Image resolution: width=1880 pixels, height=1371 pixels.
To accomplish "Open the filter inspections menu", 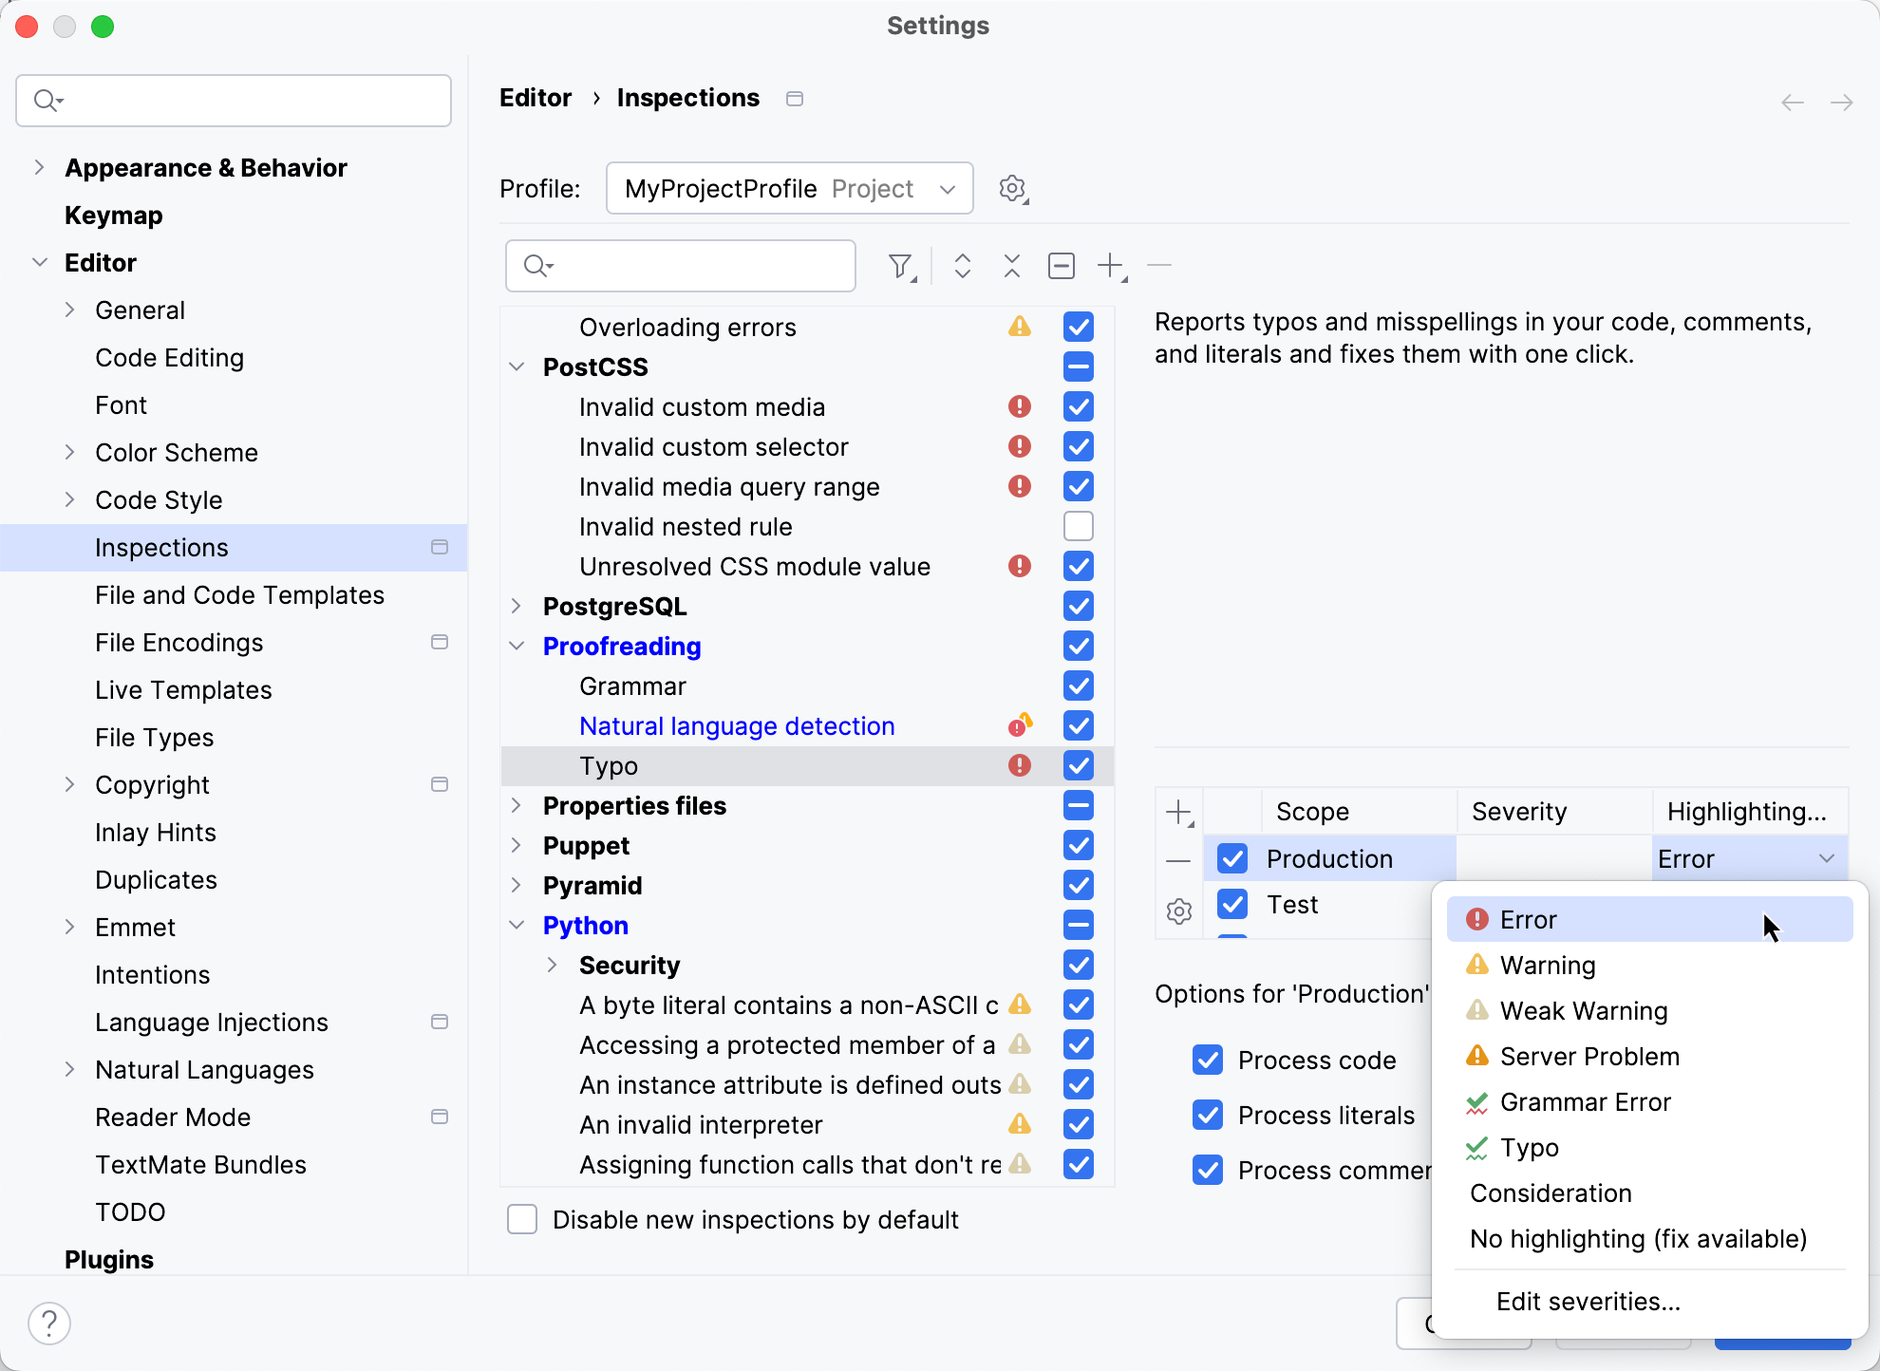I will tap(901, 267).
